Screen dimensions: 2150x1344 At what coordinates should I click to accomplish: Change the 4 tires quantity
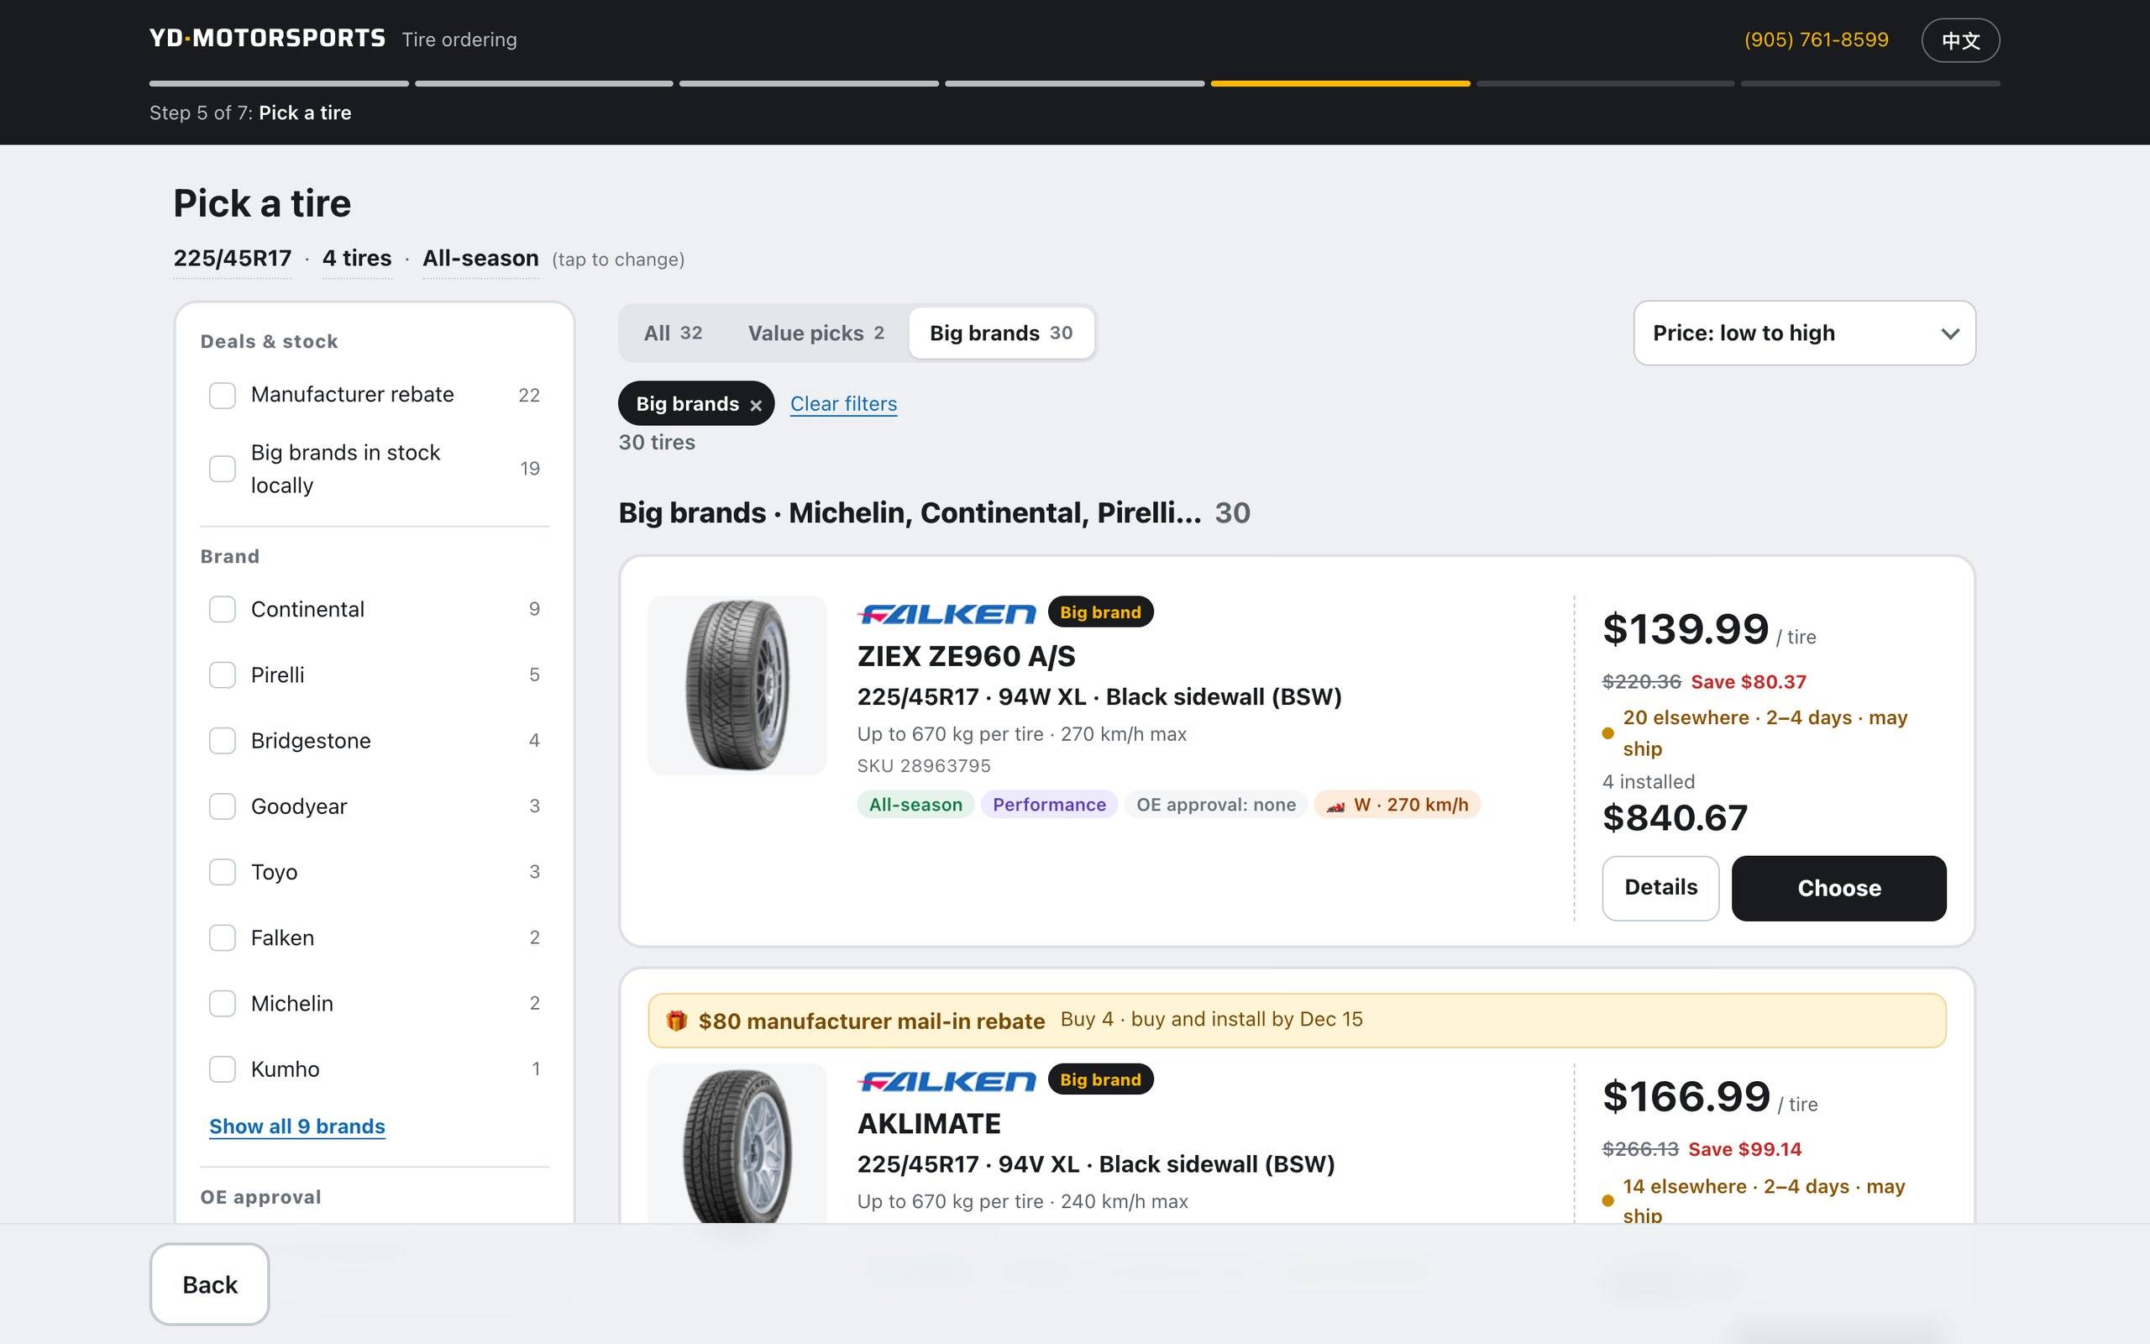click(356, 259)
